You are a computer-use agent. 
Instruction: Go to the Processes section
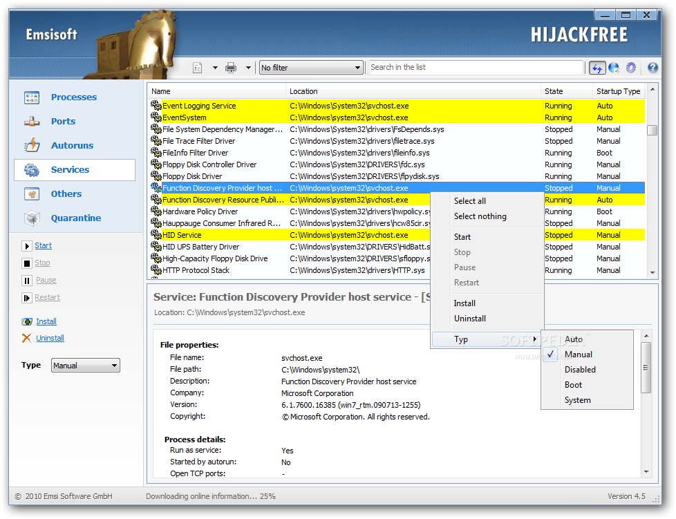[x=74, y=97]
